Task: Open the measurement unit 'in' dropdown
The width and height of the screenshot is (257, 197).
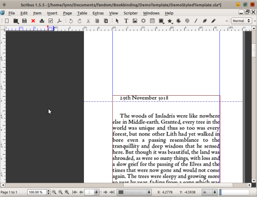Action: point(209,192)
